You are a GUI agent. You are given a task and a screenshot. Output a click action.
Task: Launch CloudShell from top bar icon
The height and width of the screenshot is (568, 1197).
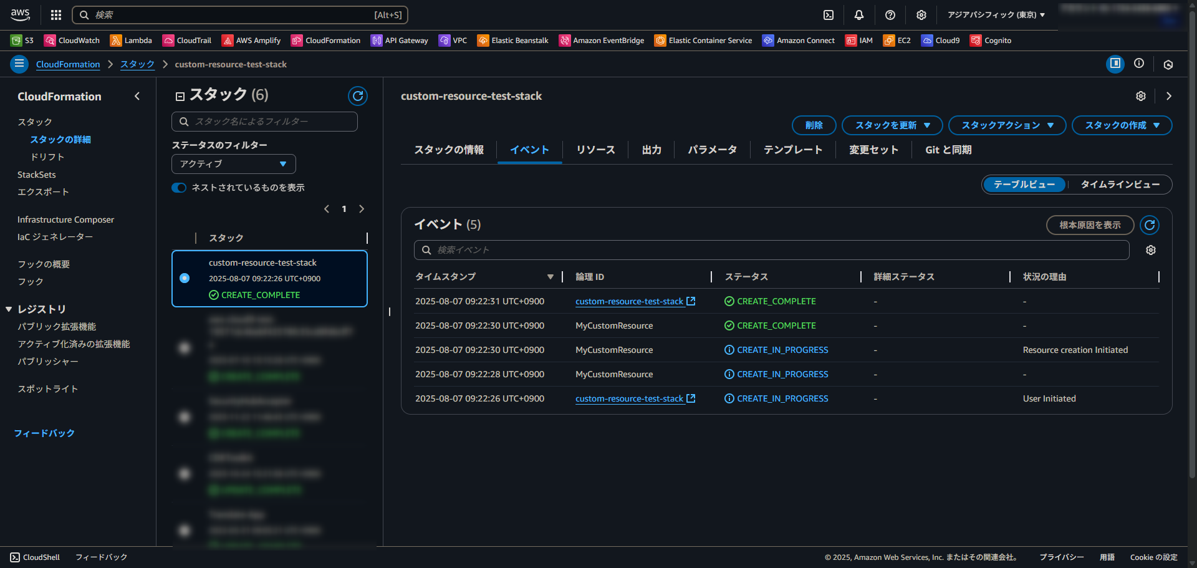829,15
